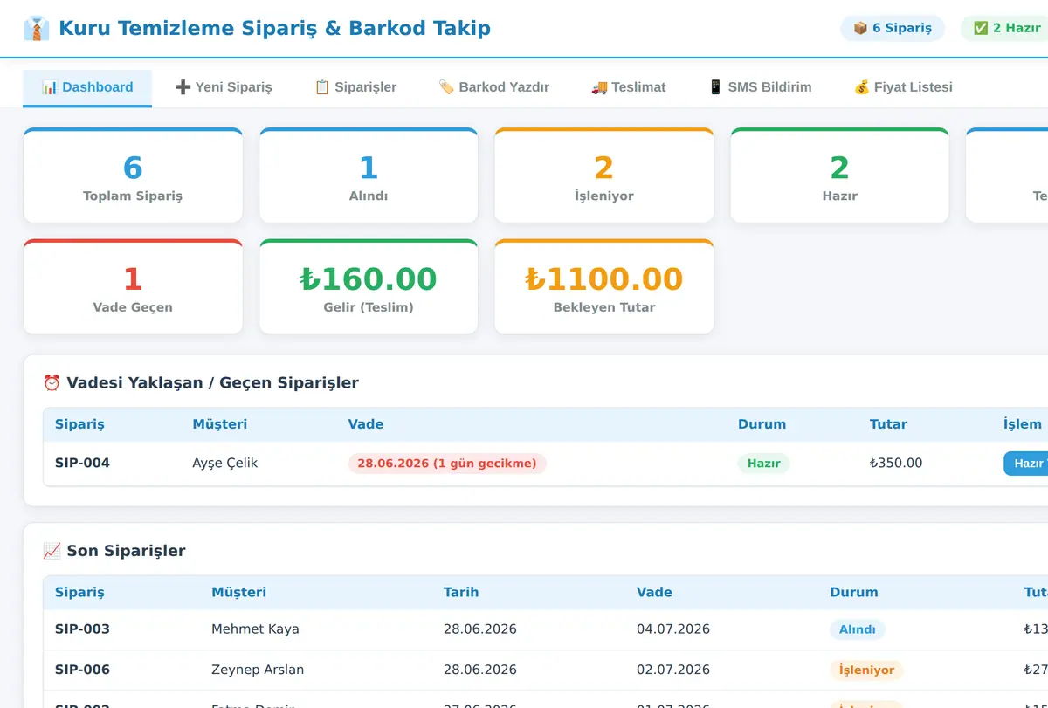Click the 2 Hazır header badge

[x=1006, y=28]
